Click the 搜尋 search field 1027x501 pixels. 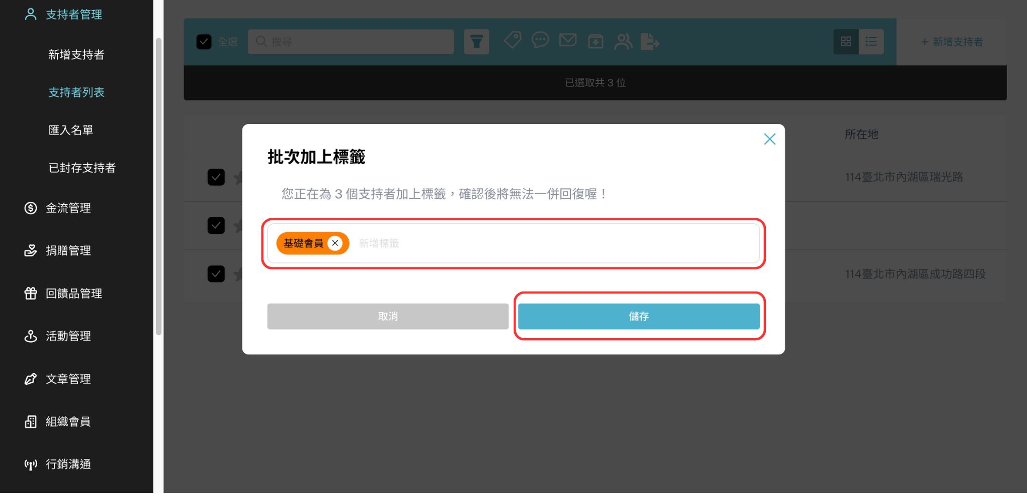(x=351, y=41)
